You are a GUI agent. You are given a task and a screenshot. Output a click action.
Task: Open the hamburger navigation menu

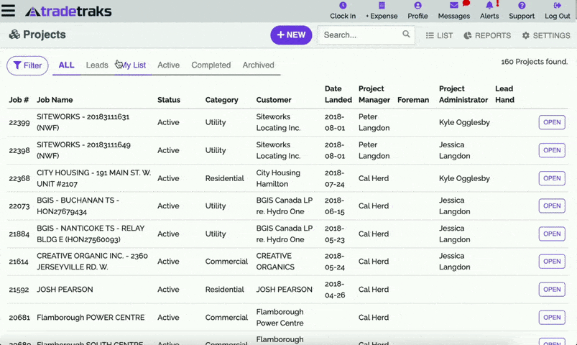tap(8, 11)
